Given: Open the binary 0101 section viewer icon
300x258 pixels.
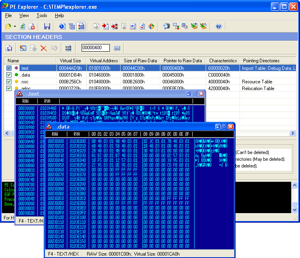Looking at the screenshot, I should coord(68,48).
